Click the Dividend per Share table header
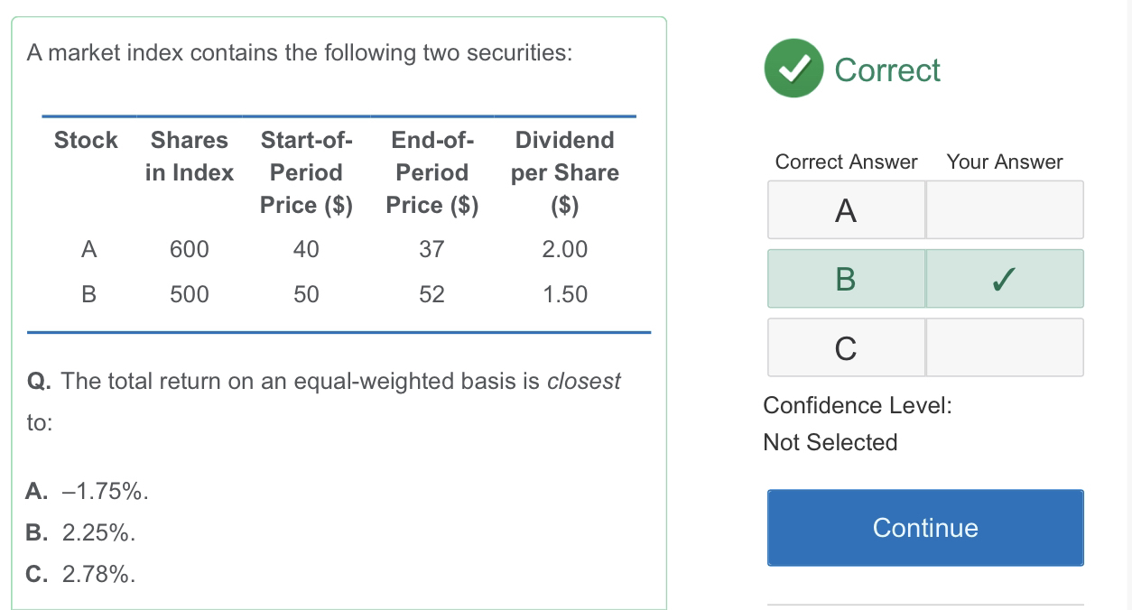The width and height of the screenshot is (1132, 610). click(x=564, y=171)
